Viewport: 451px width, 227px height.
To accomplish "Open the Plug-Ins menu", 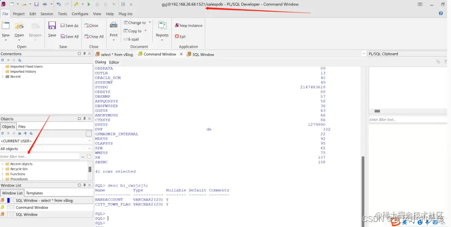I will [125, 14].
